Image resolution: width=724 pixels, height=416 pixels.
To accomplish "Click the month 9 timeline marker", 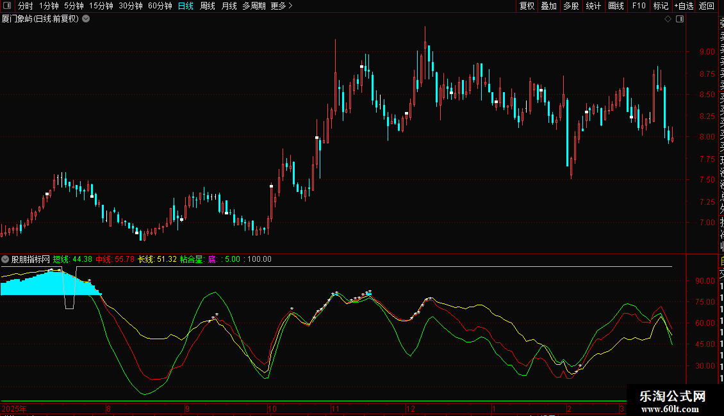I will coord(187,408).
